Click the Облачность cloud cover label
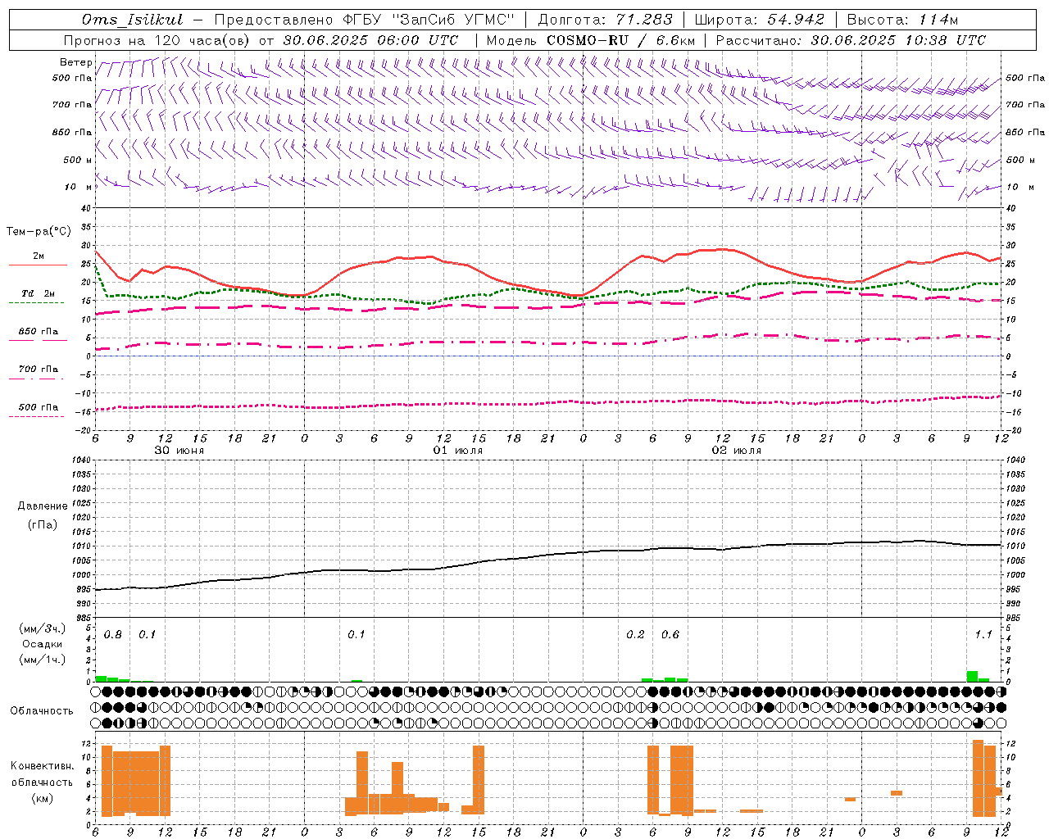Image resolution: width=1049 pixels, height=839 pixels. [x=42, y=711]
